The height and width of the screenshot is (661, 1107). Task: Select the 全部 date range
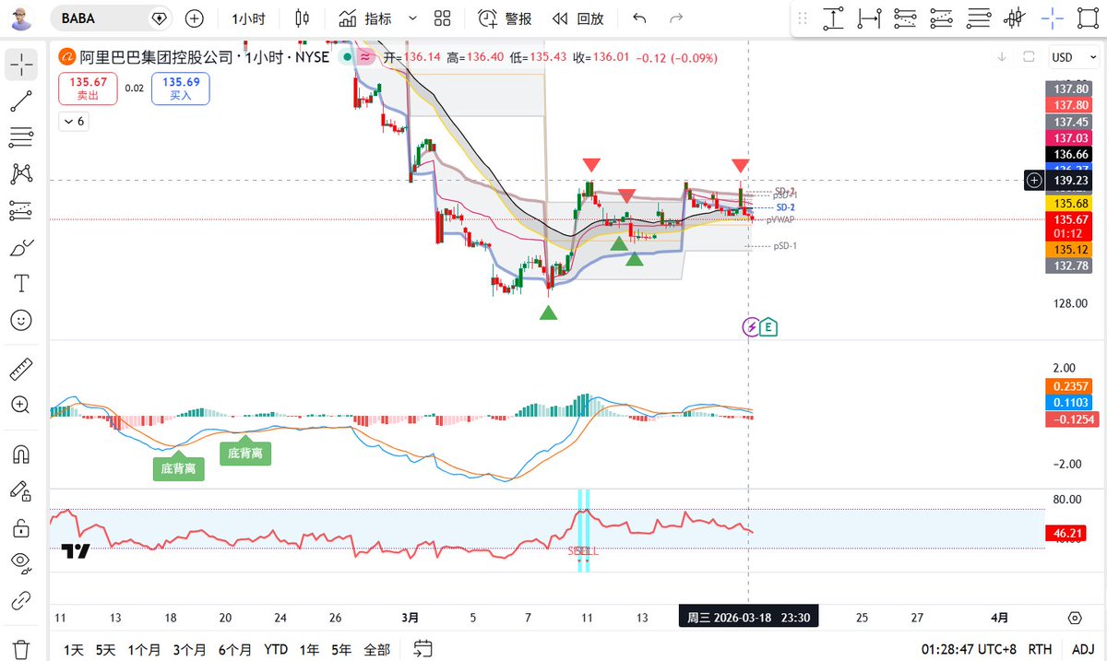point(376,650)
